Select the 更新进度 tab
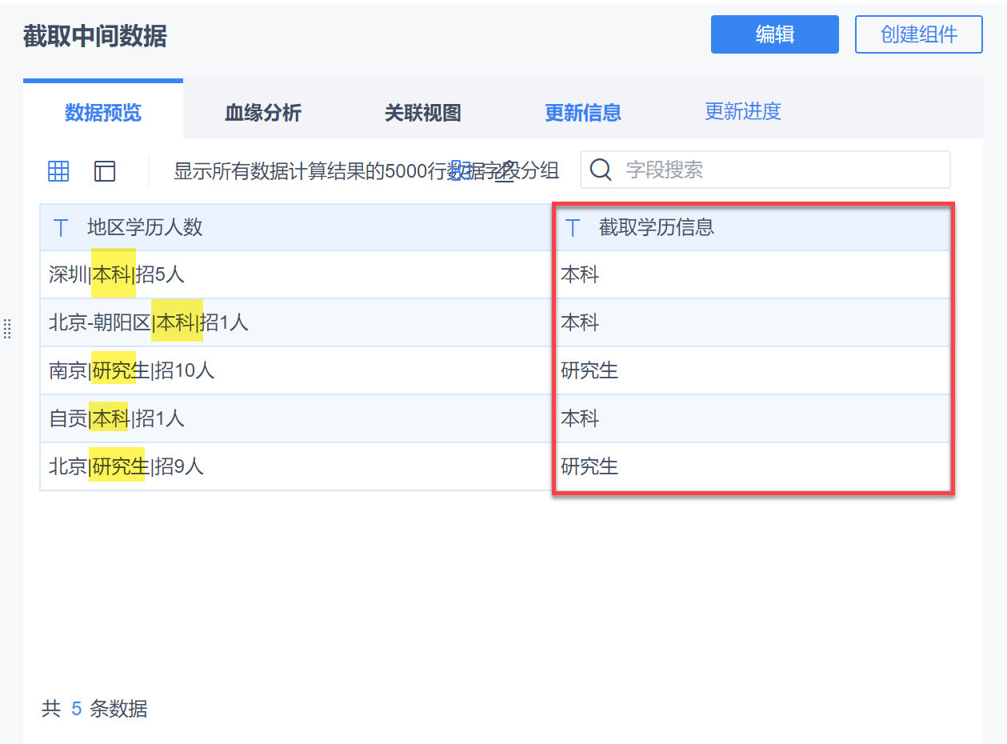1007x744 pixels. [743, 111]
